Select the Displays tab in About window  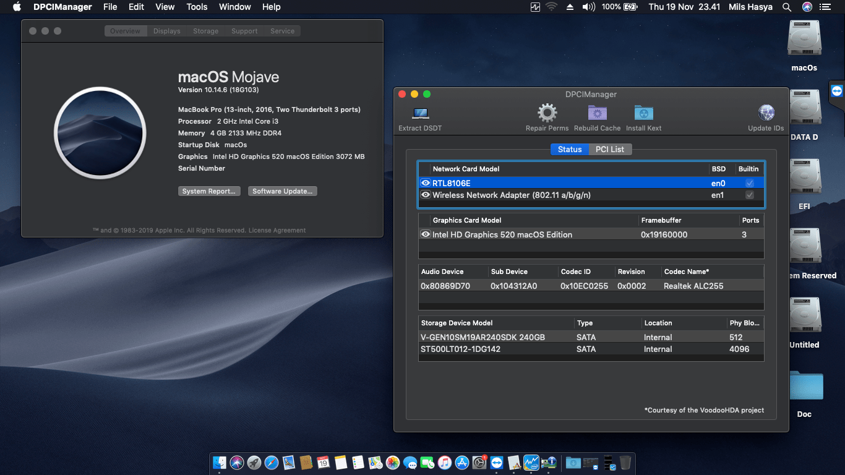coord(166,30)
